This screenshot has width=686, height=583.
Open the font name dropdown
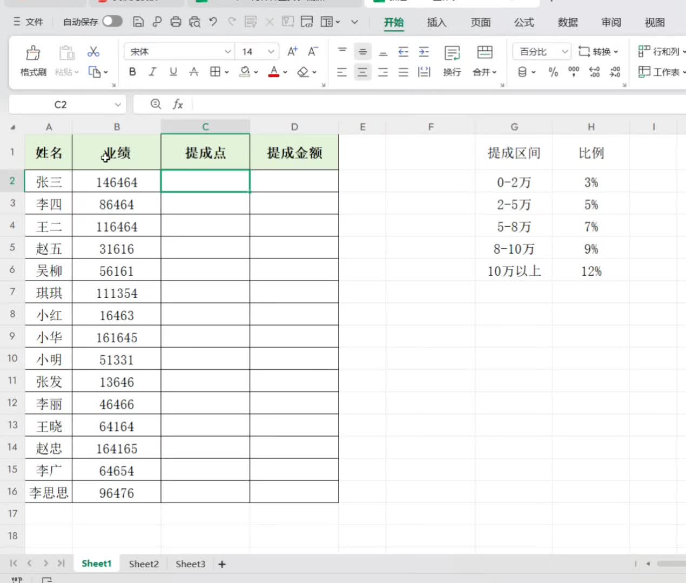coord(227,51)
